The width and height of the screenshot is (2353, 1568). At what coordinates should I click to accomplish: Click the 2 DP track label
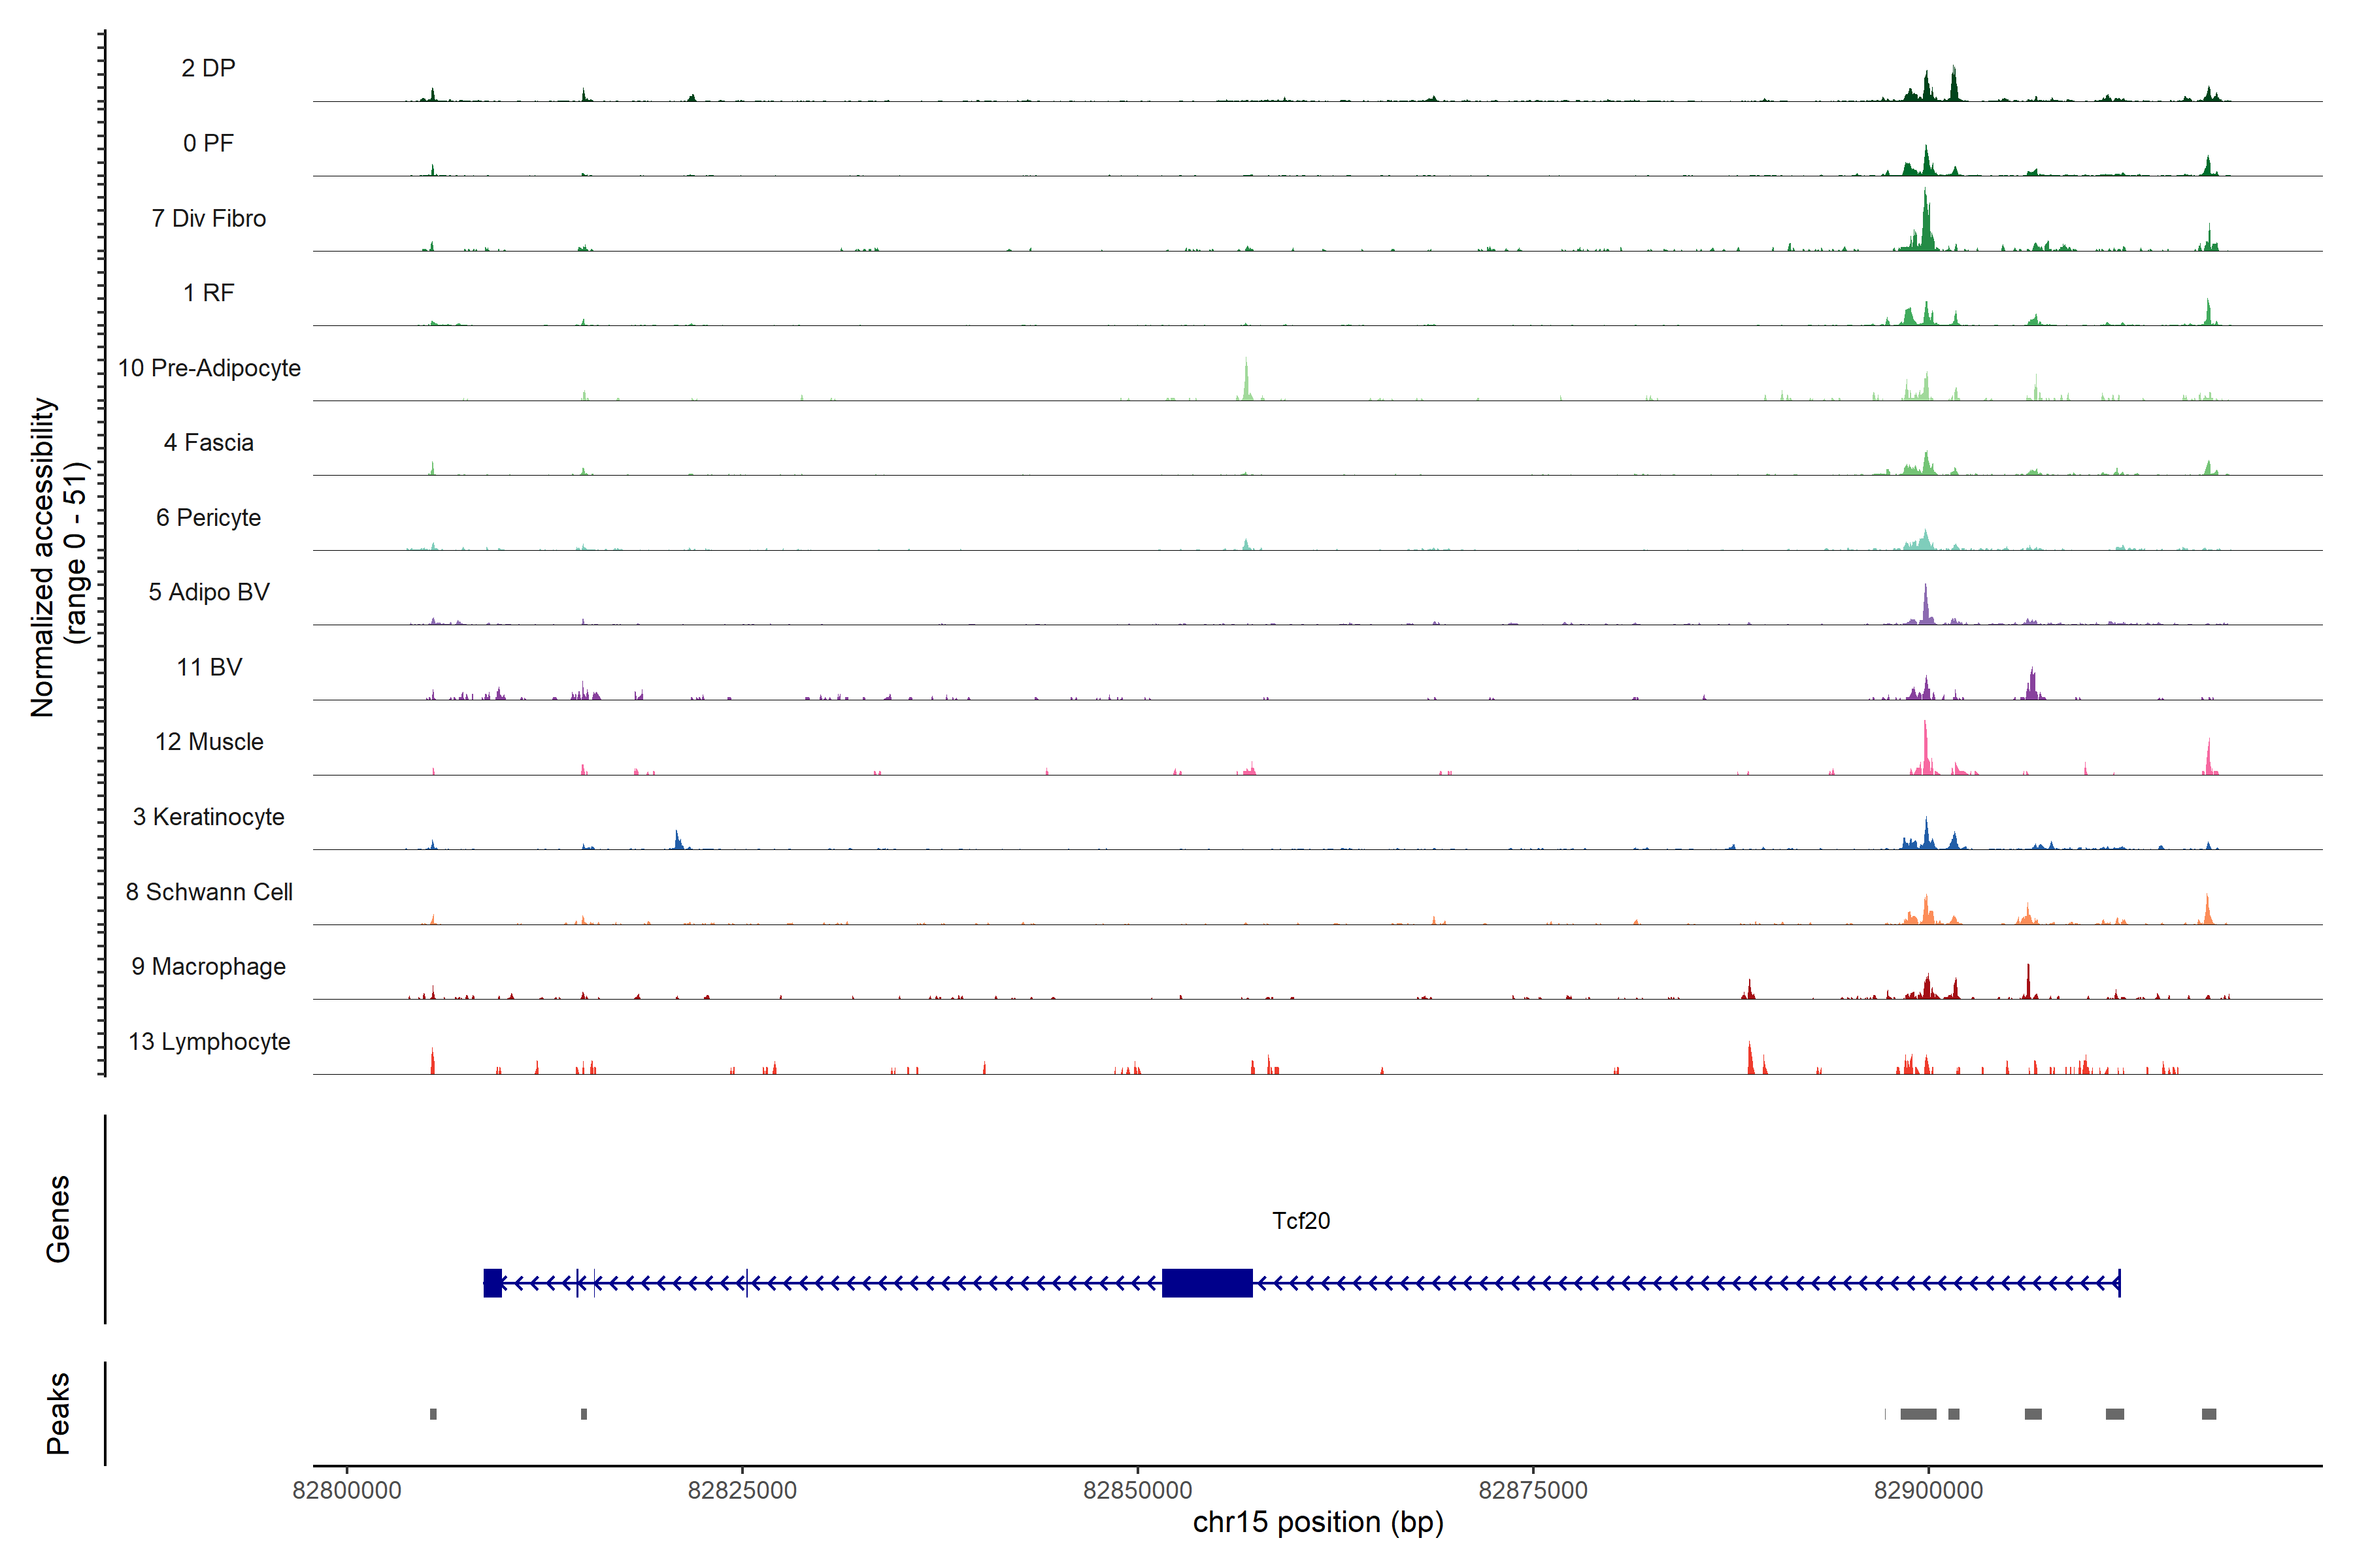pos(208,68)
